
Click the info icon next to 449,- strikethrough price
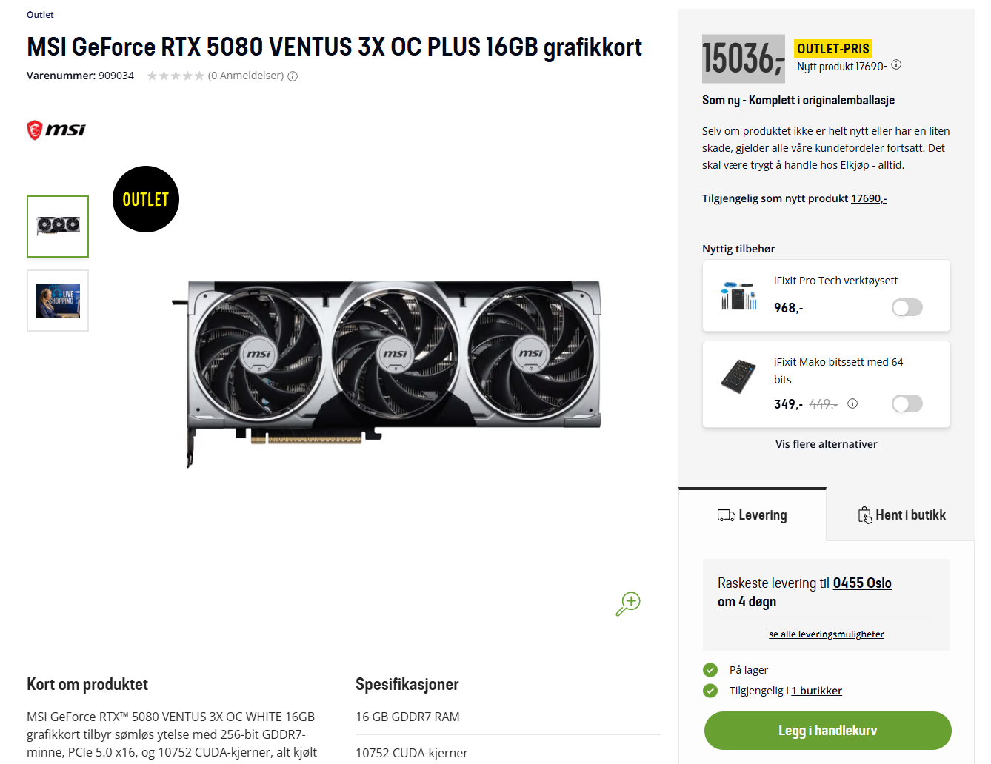point(852,403)
